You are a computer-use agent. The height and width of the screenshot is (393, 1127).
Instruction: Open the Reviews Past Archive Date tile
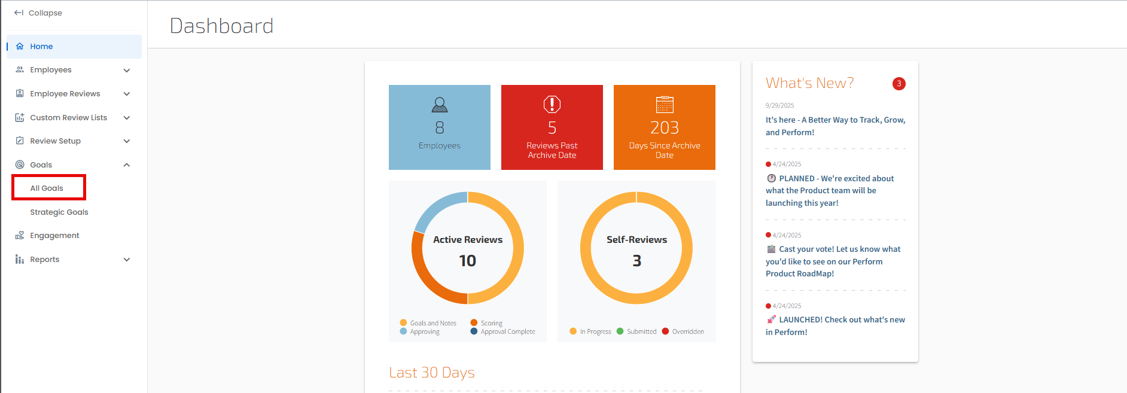pos(552,127)
